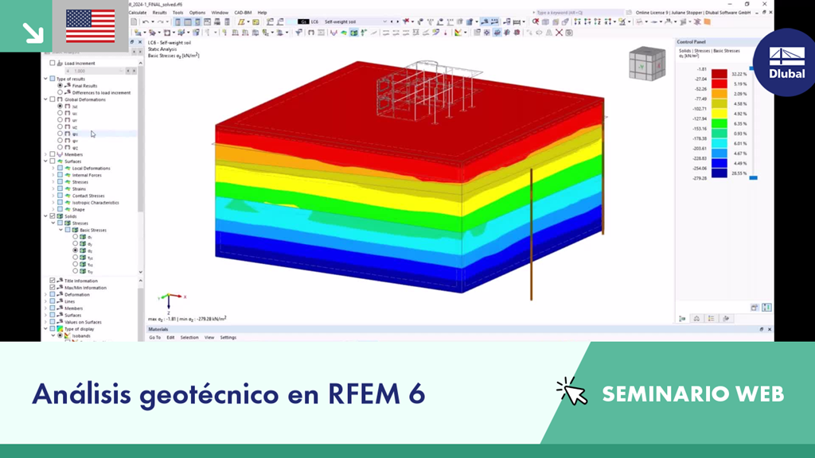Open the Options menu
The height and width of the screenshot is (458, 815).
pyautogui.click(x=197, y=13)
